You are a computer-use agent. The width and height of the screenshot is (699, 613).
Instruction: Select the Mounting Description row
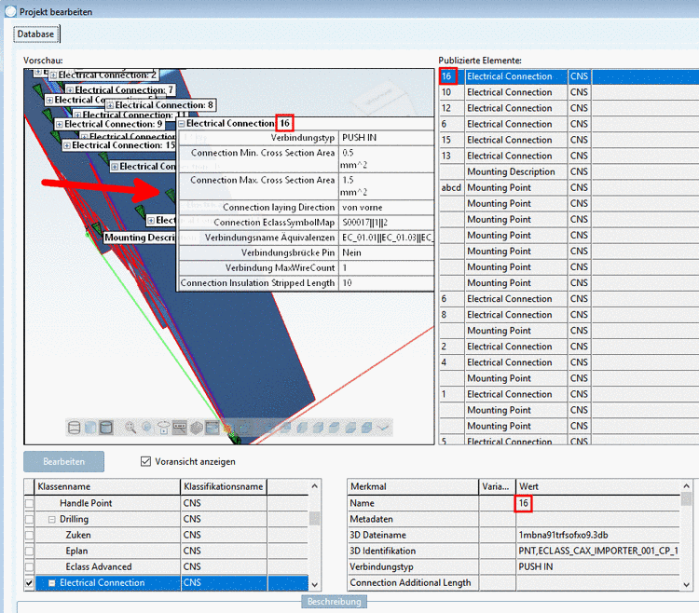569,172
